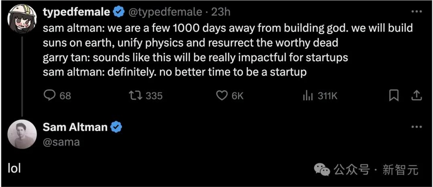The height and width of the screenshot is (187, 433).
Task: Repost the typedfemale tweet via retweet icon
Action: pyautogui.click(x=135, y=96)
